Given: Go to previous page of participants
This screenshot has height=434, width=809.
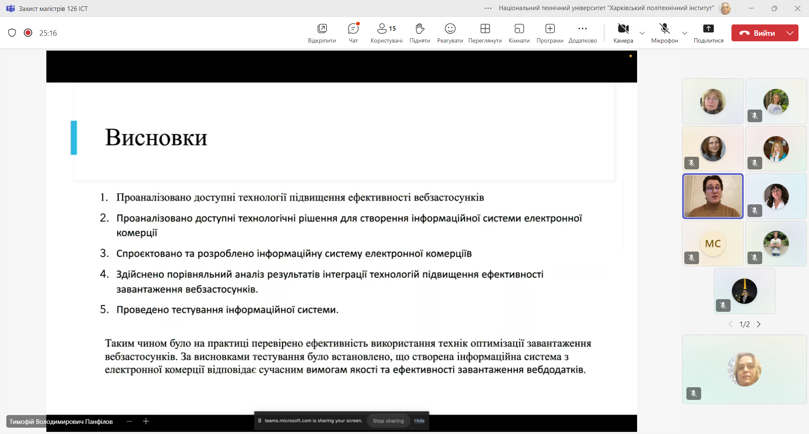Looking at the screenshot, I should click(730, 324).
